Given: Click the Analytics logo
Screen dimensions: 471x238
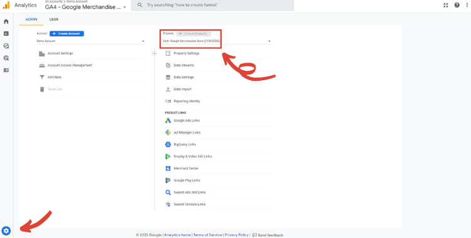Looking at the screenshot, I should pyautogui.click(x=7, y=5).
